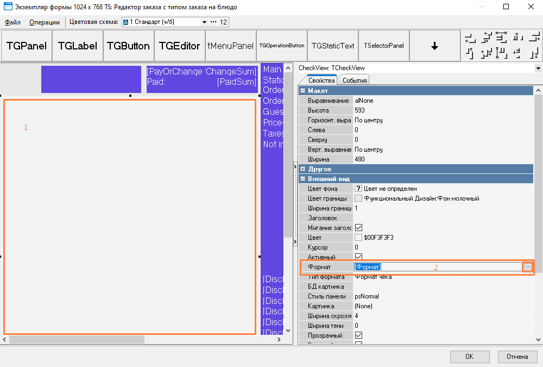Open the Цветовая схема dropdown

(204, 22)
